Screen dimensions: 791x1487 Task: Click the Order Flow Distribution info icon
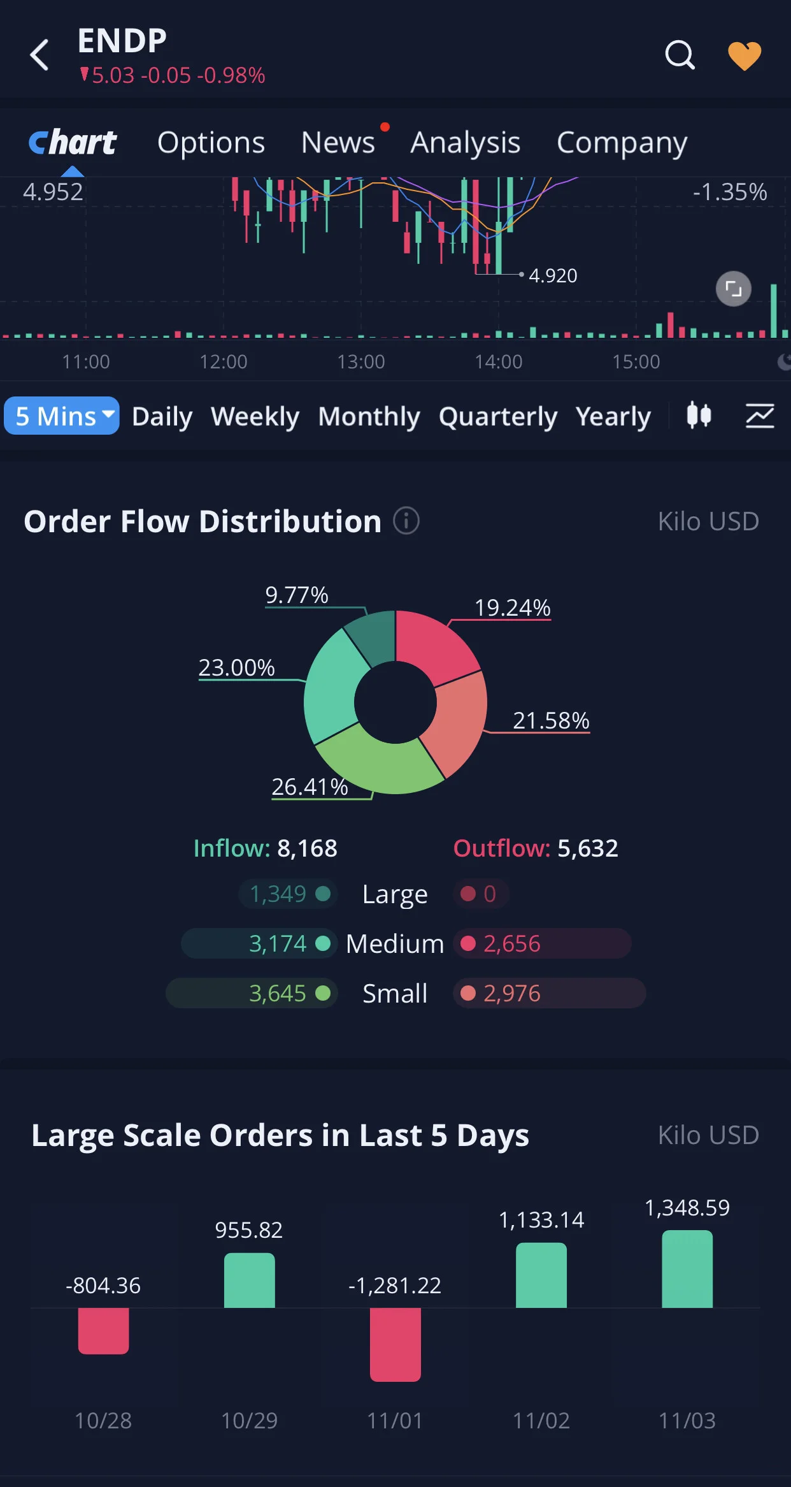click(x=406, y=521)
